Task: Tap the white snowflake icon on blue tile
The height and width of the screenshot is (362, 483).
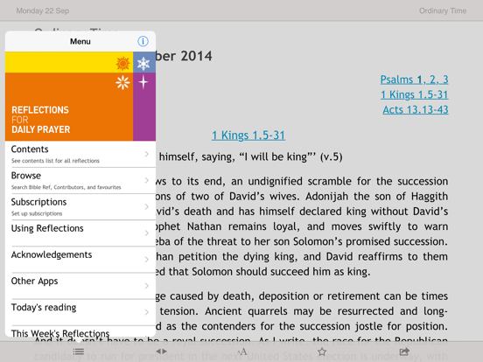Action: [143, 64]
